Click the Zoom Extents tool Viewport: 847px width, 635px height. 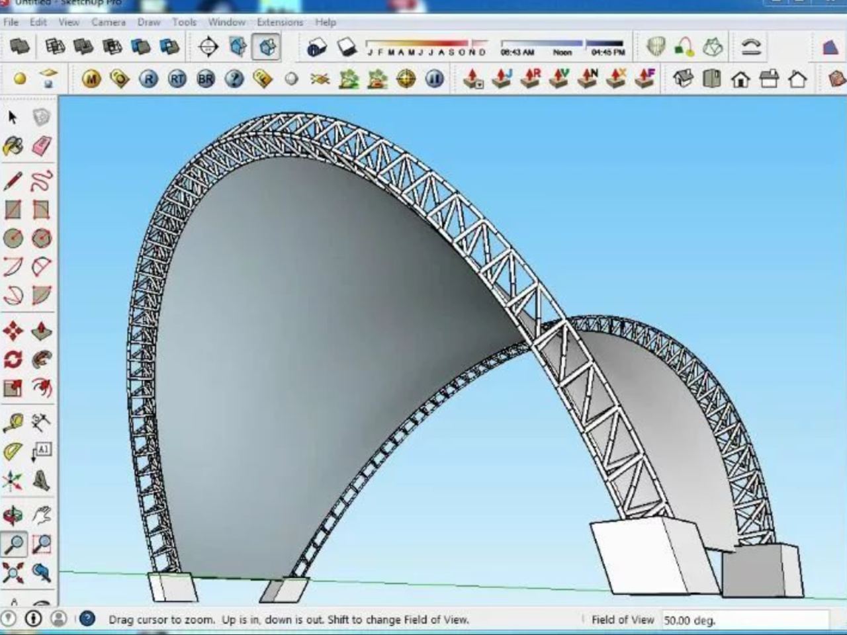coord(13,572)
